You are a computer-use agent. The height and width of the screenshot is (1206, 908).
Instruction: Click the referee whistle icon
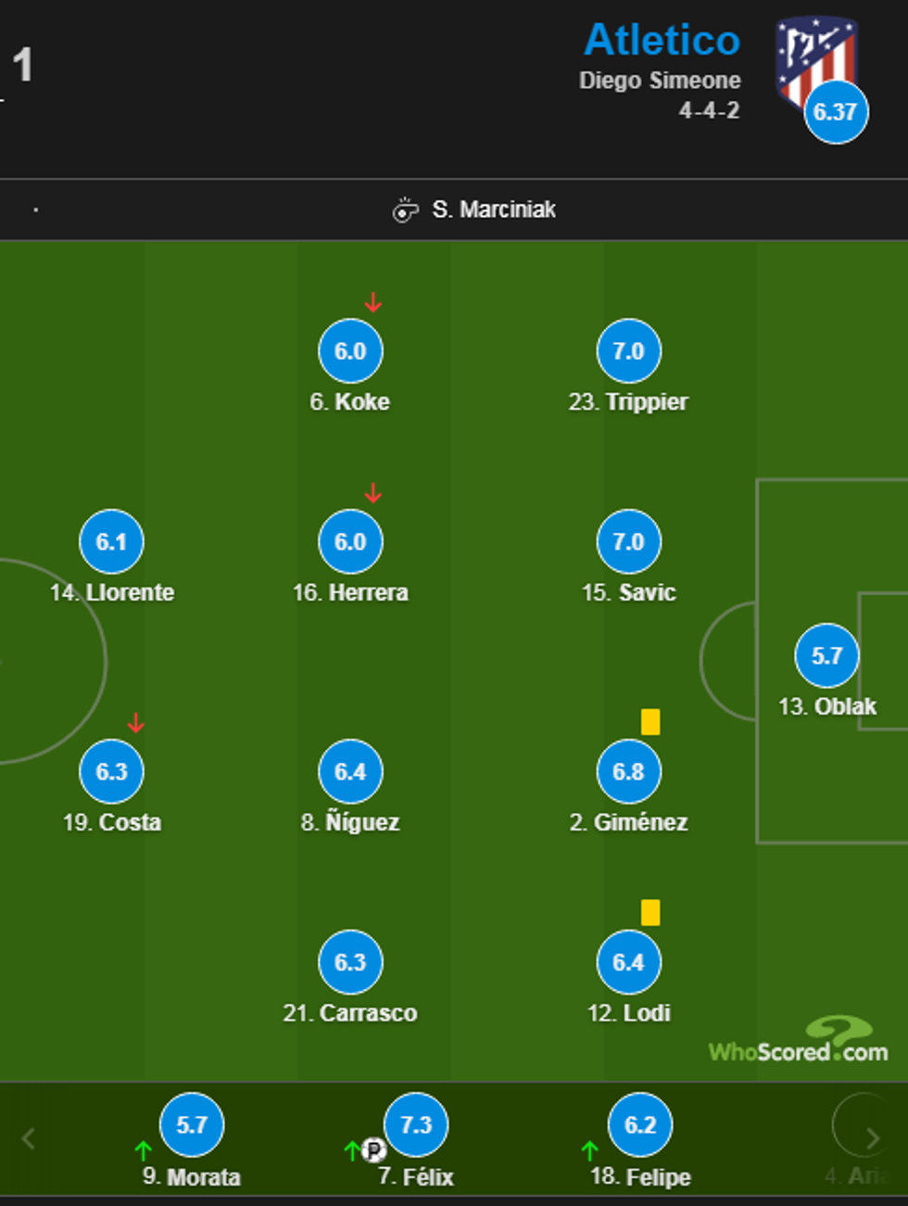pos(405,210)
